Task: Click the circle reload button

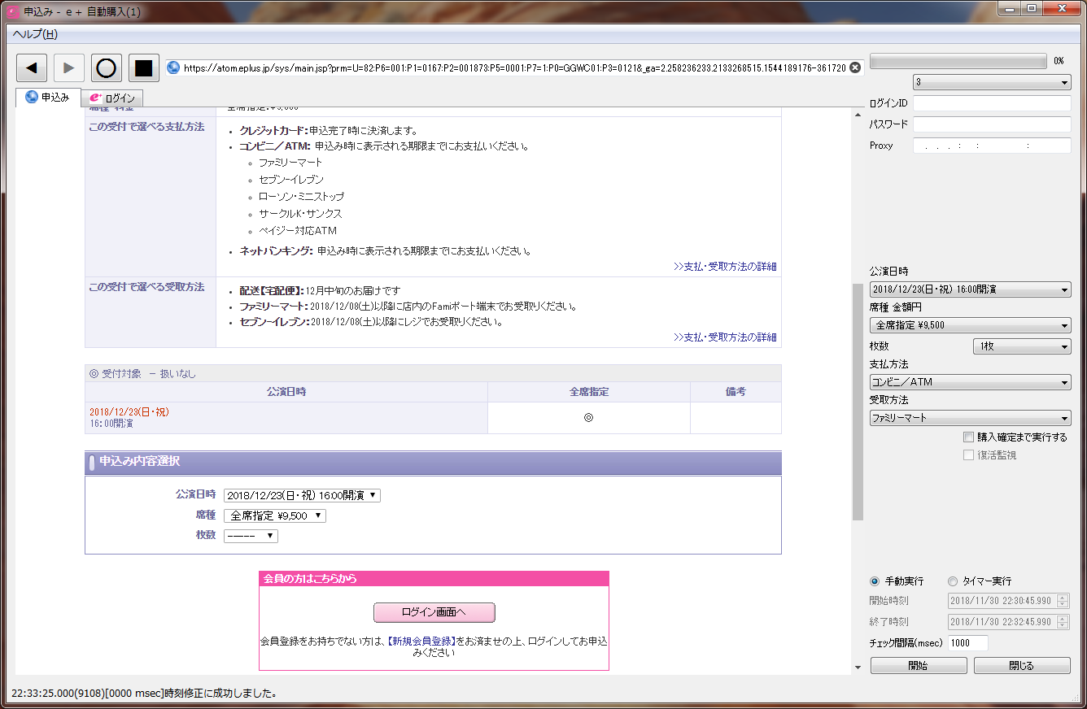Action: click(x=107, y=68)
